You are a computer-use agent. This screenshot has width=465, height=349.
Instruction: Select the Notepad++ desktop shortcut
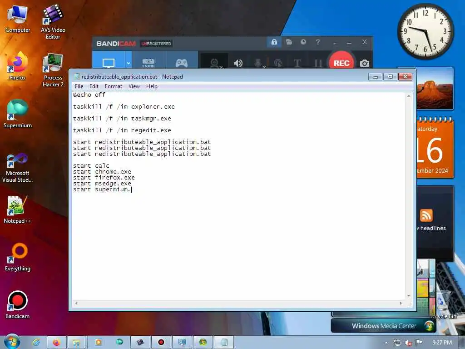18,209
